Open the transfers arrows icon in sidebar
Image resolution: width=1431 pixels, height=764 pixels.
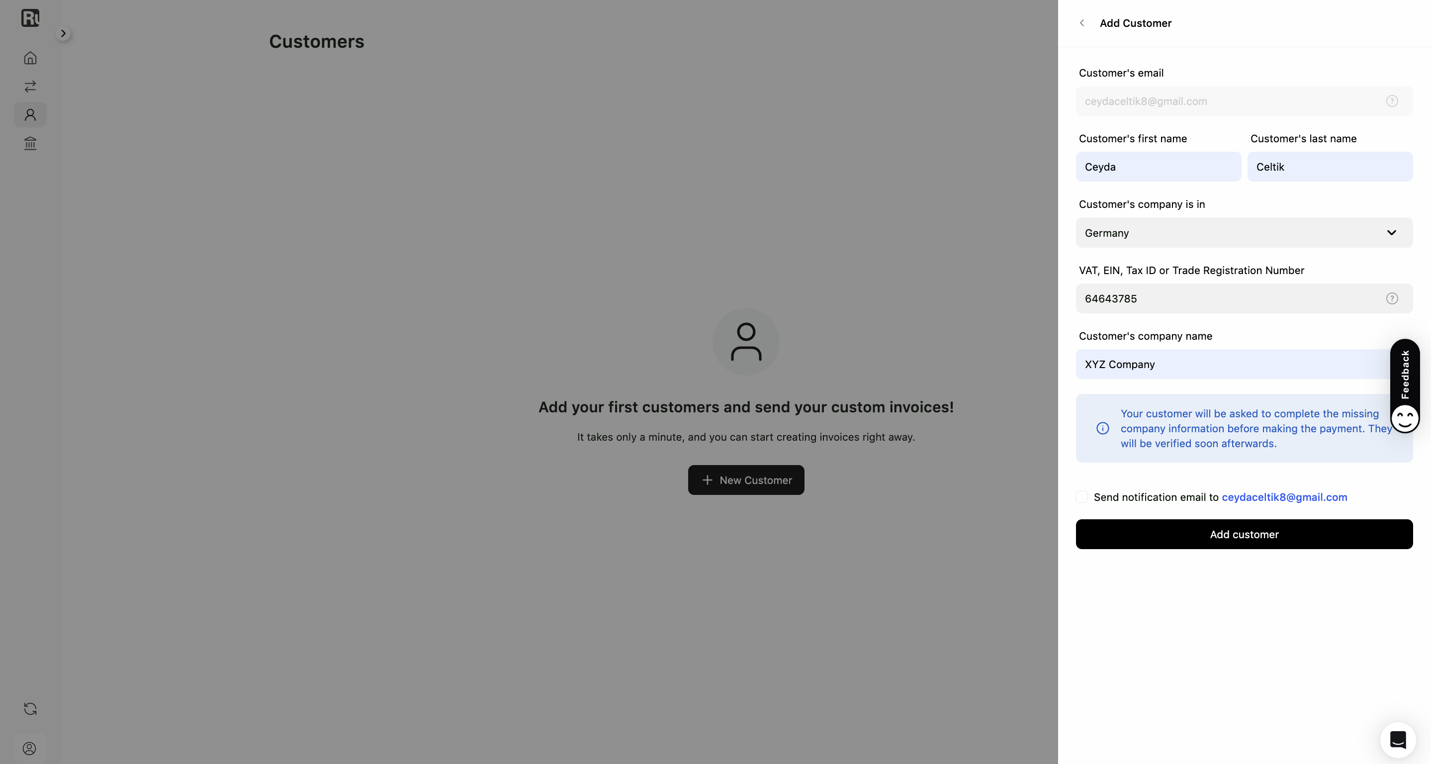coord(30,86)
